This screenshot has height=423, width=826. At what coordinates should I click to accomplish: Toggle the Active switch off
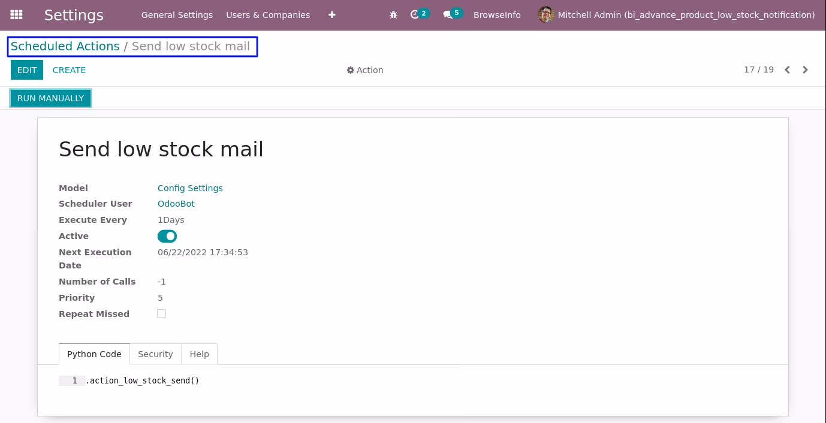(167, 236)
